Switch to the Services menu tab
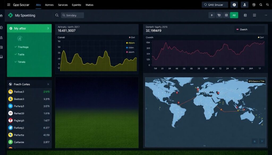Image resolution: width=272 pixels, height=155 pixels. coord(63,5)
